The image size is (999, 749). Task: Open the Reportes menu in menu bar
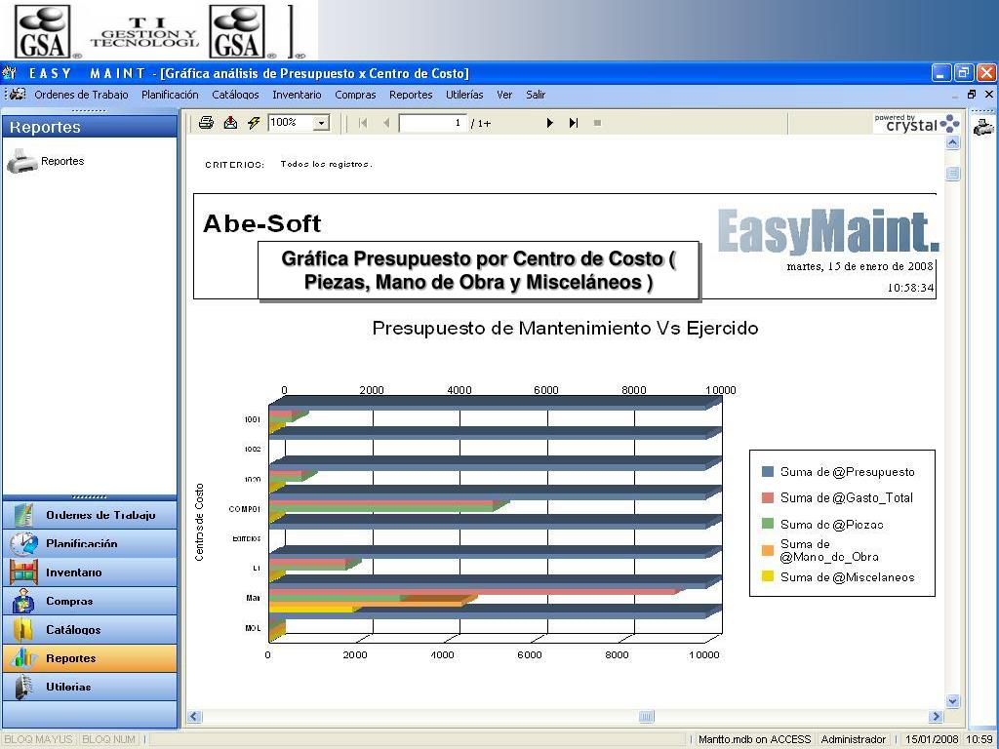411,95
